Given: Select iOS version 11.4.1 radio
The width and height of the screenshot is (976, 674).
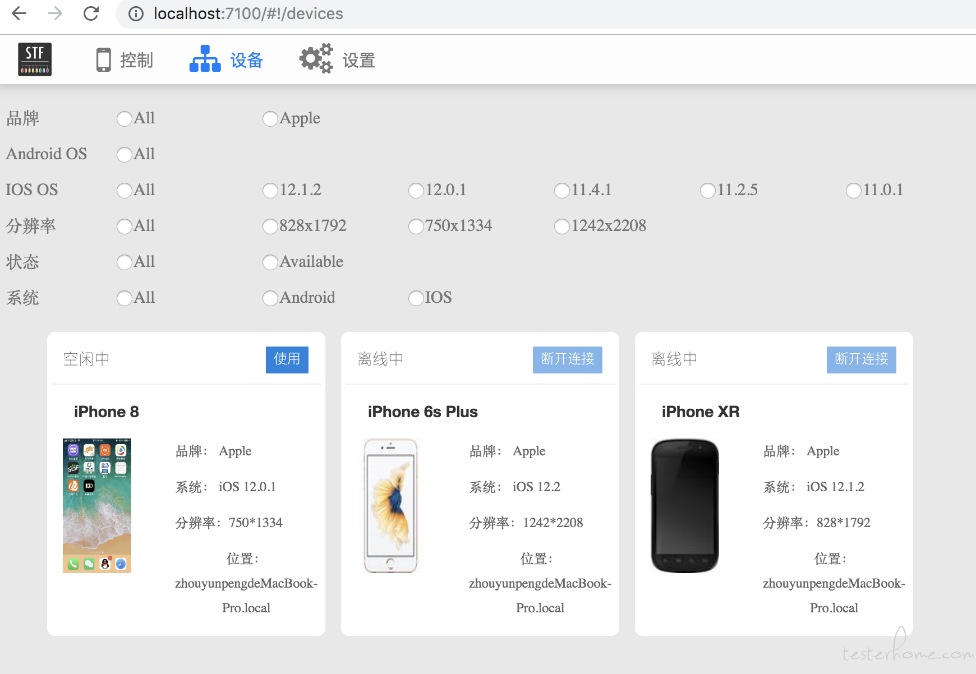Looking at the screenshot, I should pos(562,191).
